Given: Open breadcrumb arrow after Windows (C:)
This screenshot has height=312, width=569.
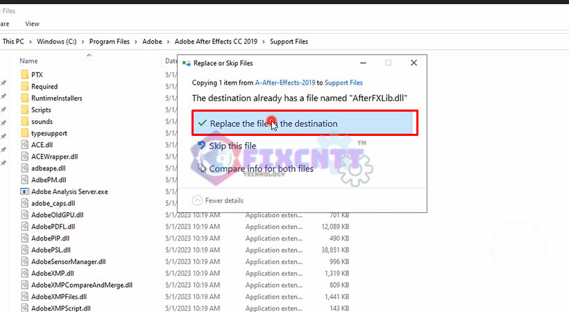Looking at the screenshot, I should [x=82, y=42].
